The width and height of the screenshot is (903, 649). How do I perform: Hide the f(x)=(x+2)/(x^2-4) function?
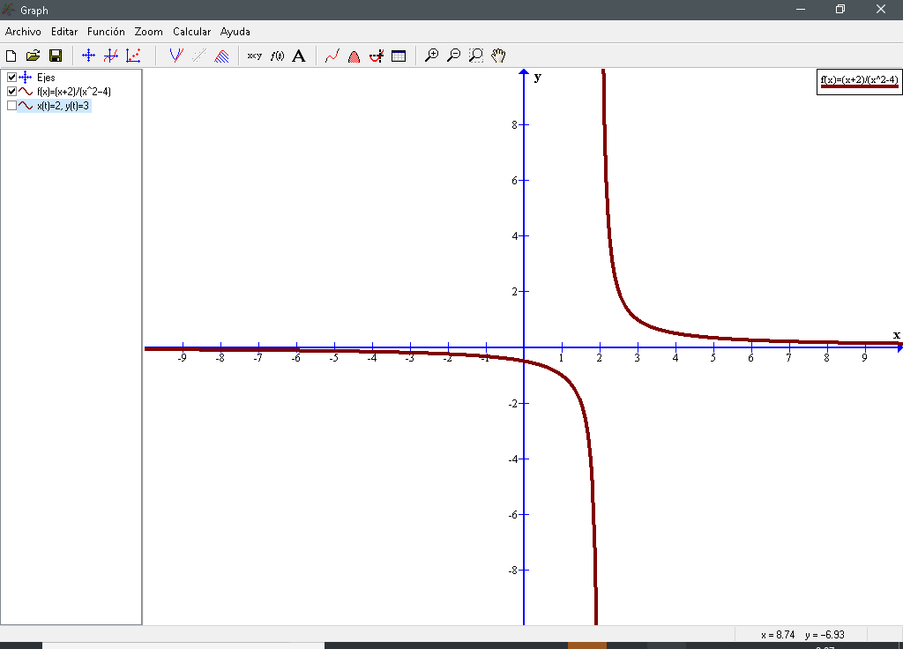click(11, 92)
